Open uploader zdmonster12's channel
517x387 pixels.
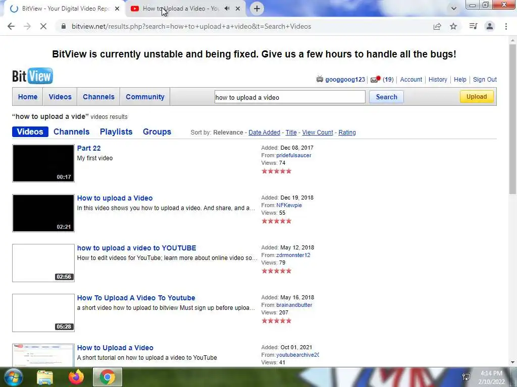(293, 255)
